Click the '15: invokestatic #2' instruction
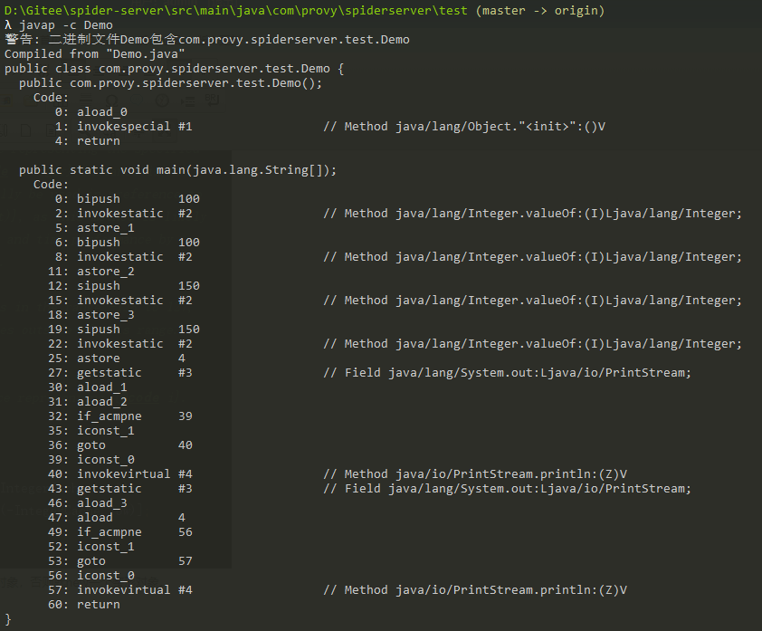This screenshot has width=762, height=631. tap(120, 301)
